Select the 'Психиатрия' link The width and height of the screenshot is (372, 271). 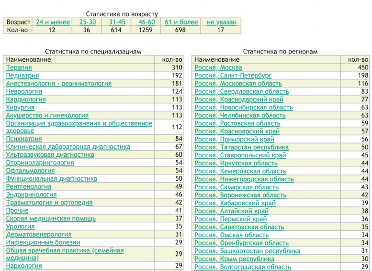24,139
